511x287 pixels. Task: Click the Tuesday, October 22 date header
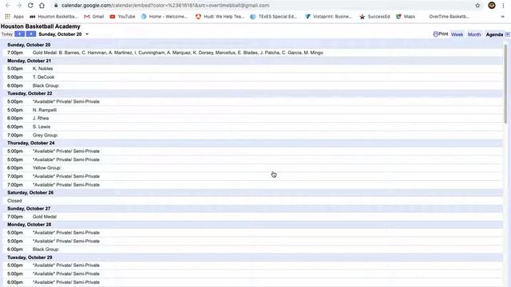pos(30,93)
